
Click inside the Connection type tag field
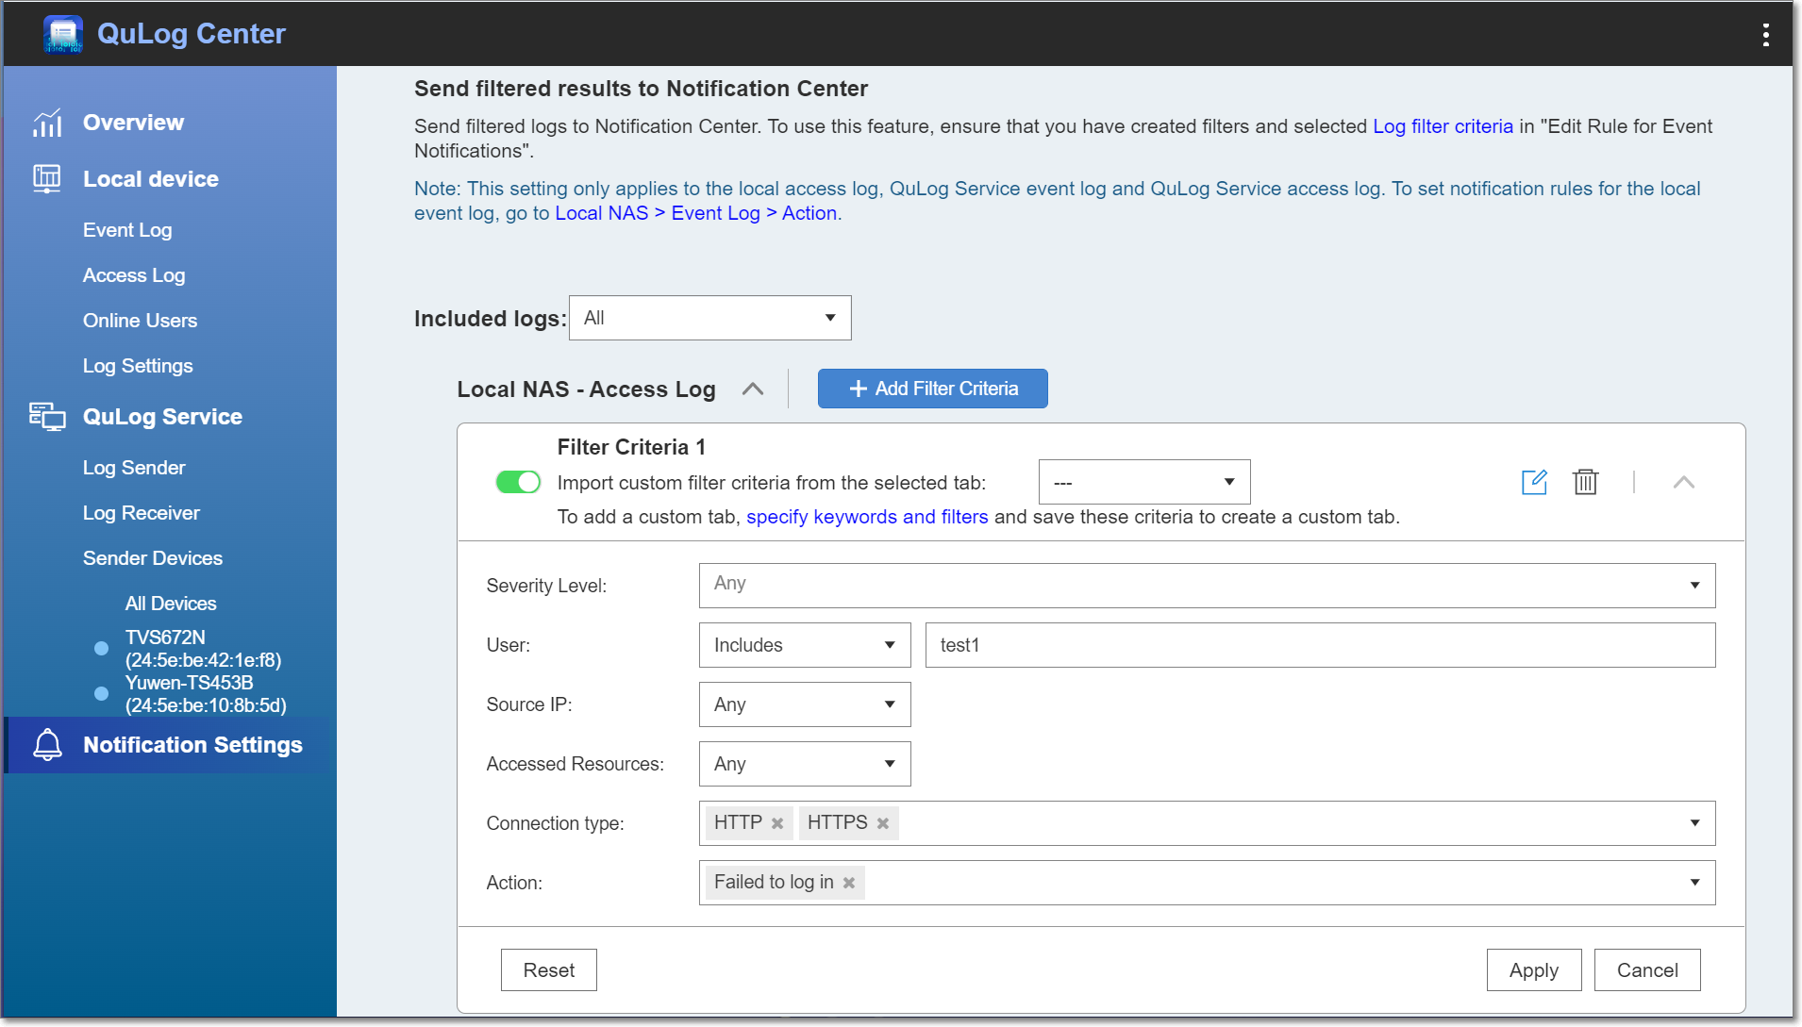pyautogui.click(x=1207, y=823)
